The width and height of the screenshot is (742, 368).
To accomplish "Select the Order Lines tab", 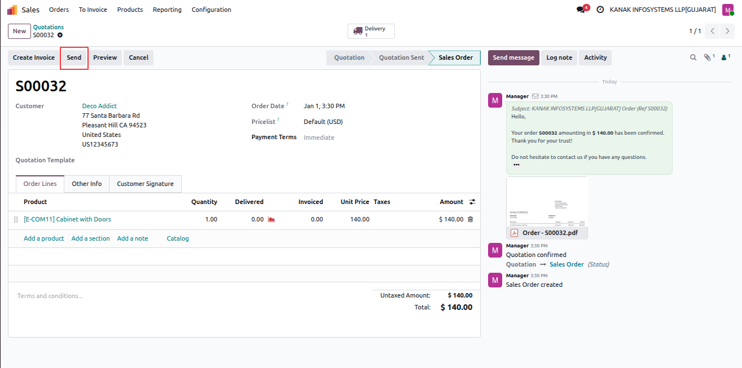I will coord(40,184).
